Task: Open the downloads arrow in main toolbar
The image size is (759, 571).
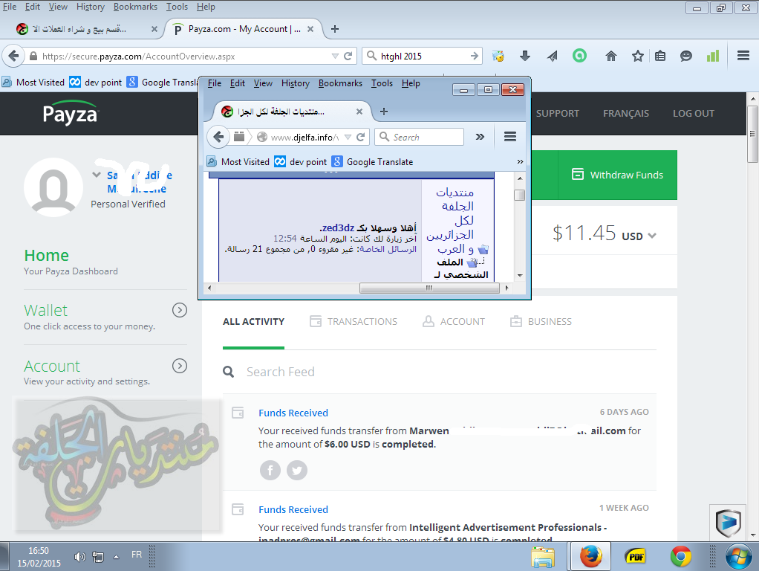Action: 525,57
